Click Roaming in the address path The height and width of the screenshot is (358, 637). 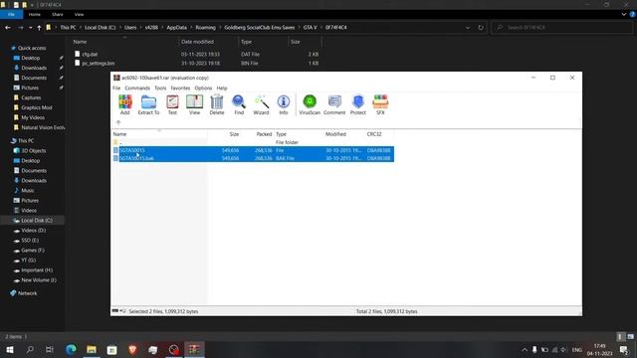click(206, 28)
